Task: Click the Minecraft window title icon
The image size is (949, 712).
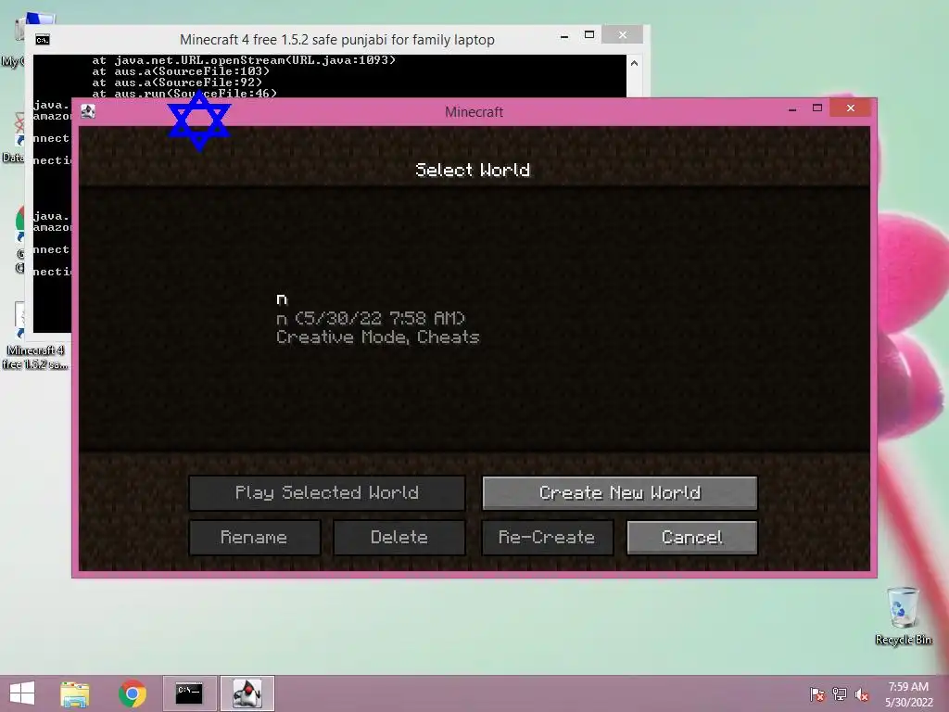Action: pyautogui.click(x=88, y=111)
